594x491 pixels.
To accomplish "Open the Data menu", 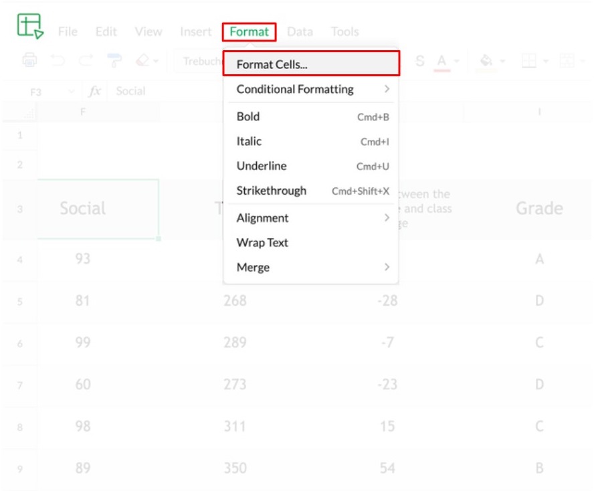I will 300,31.
